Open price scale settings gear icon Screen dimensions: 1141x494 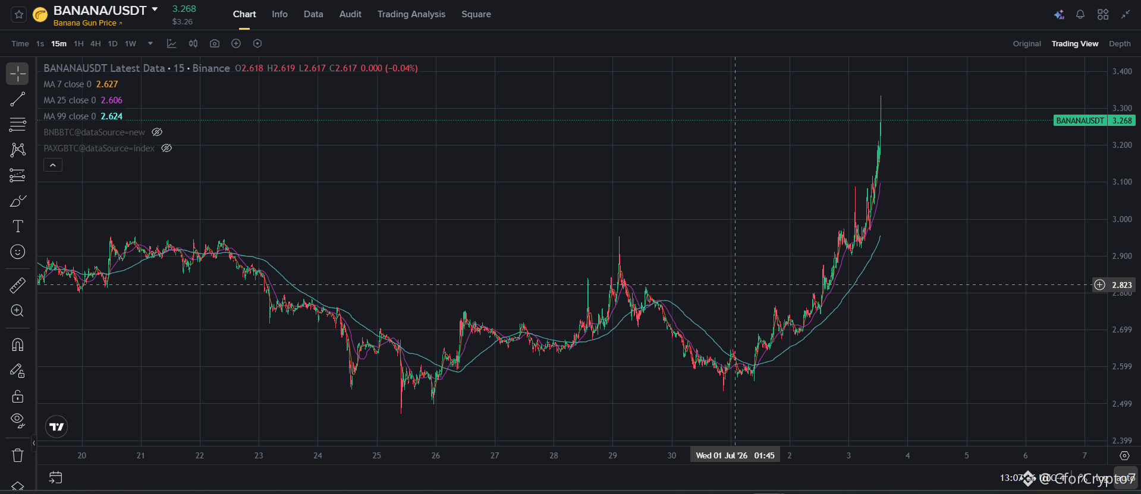[1124, 456]
